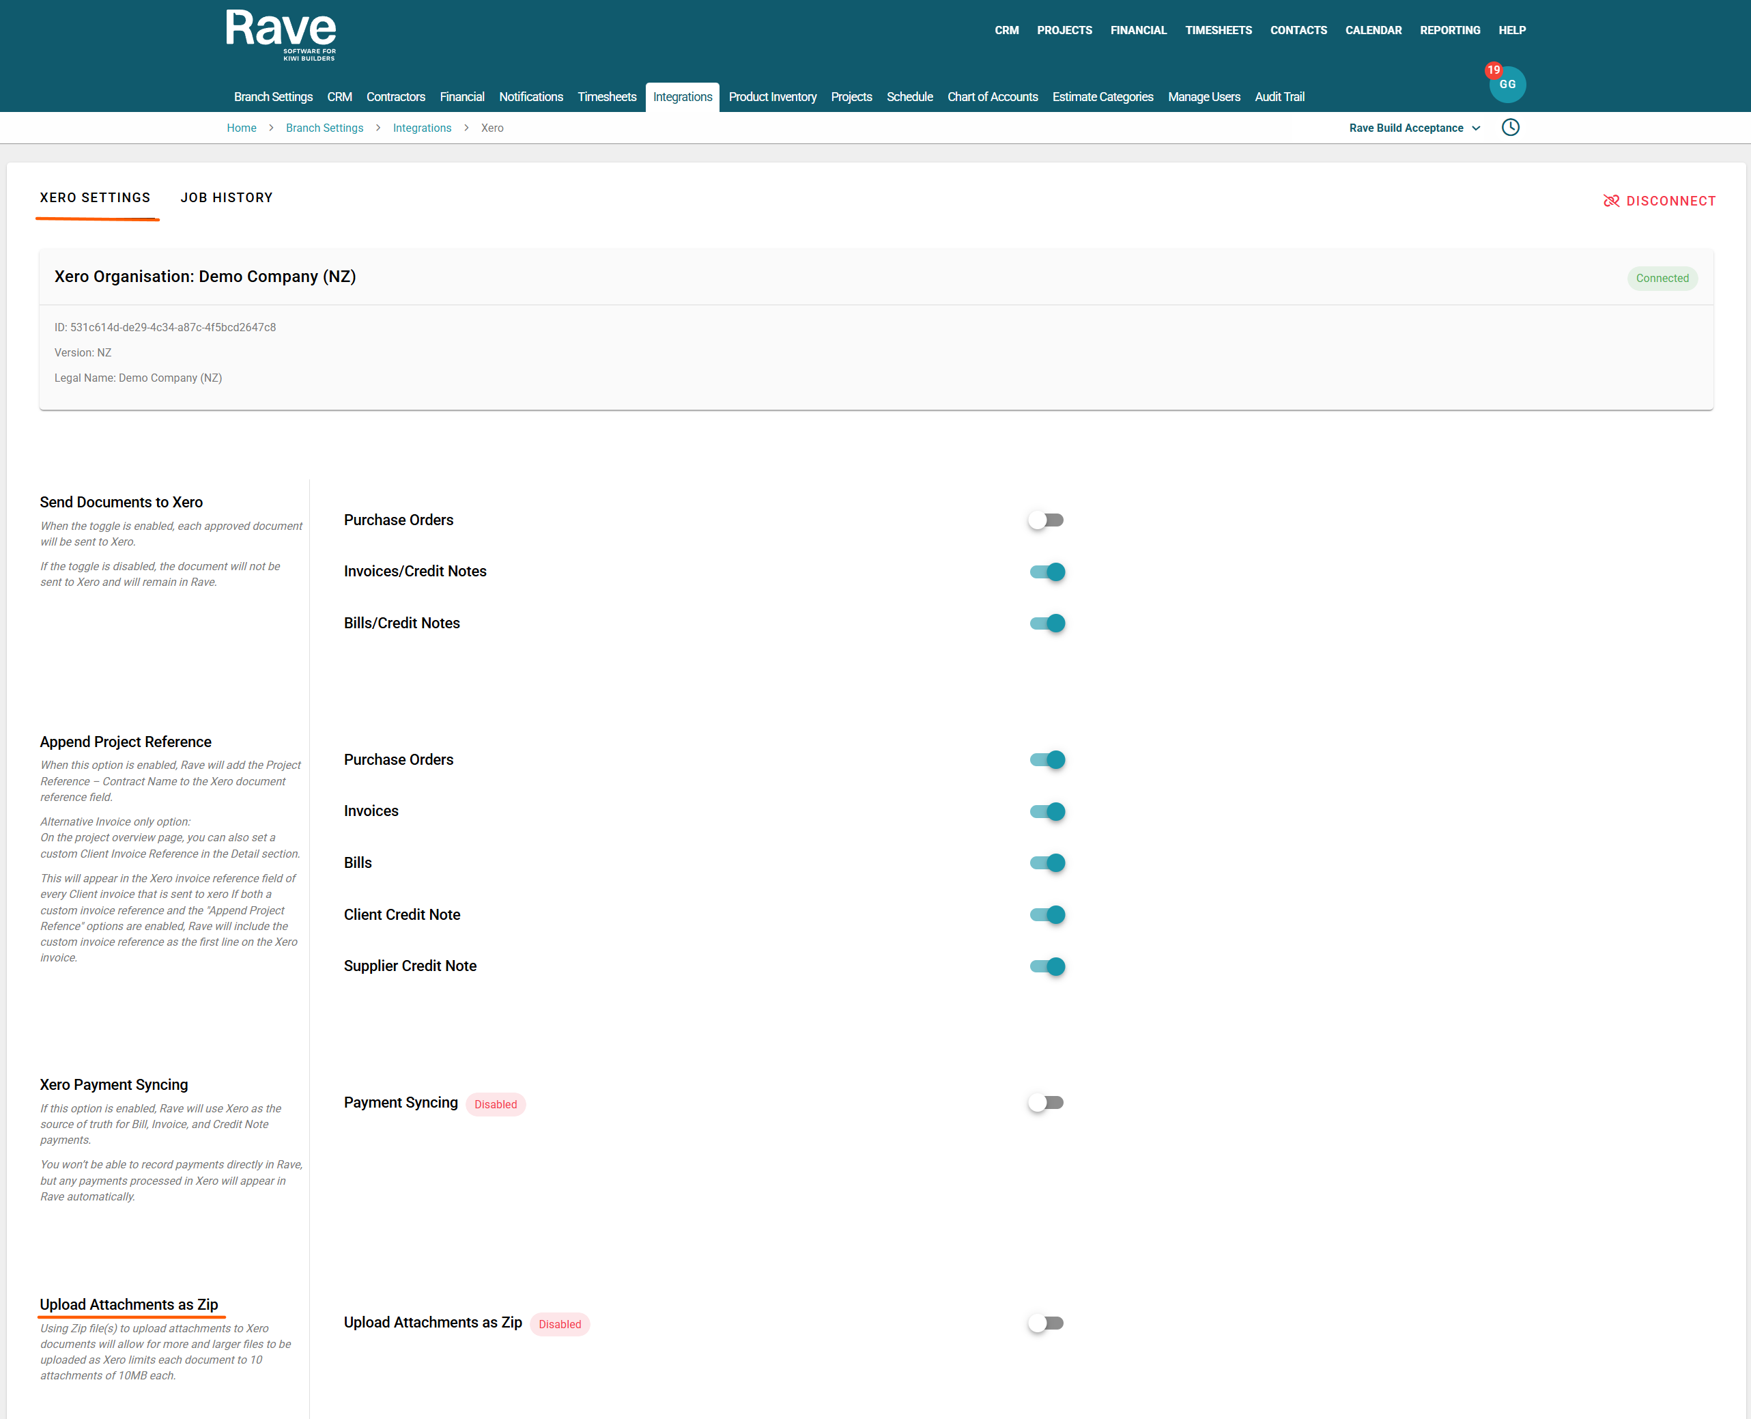Open the REPORTING top menu
This screenshot has width=1751, height=1419.
[x=1449, y=30]
